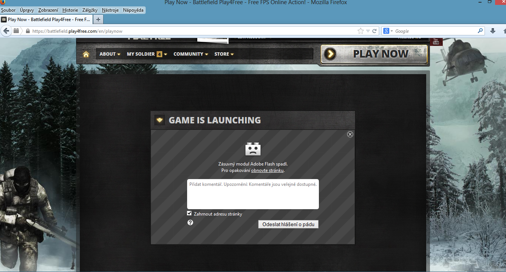Open the Úpravy menu
Viewport: 506px width, 272px height.
pos(27,10)
